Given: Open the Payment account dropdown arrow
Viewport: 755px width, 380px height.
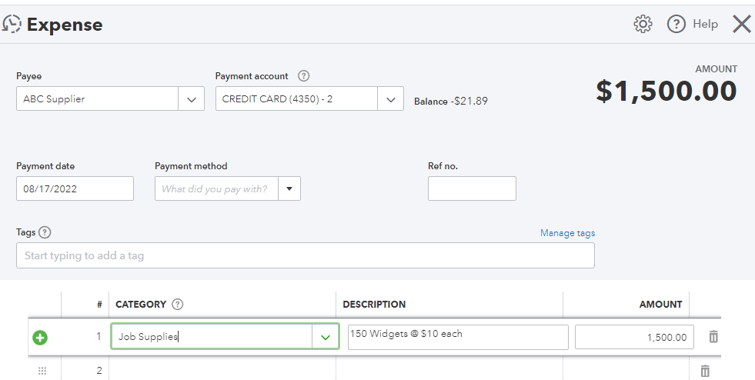Looking at the screenshot, I should point(390,99).
